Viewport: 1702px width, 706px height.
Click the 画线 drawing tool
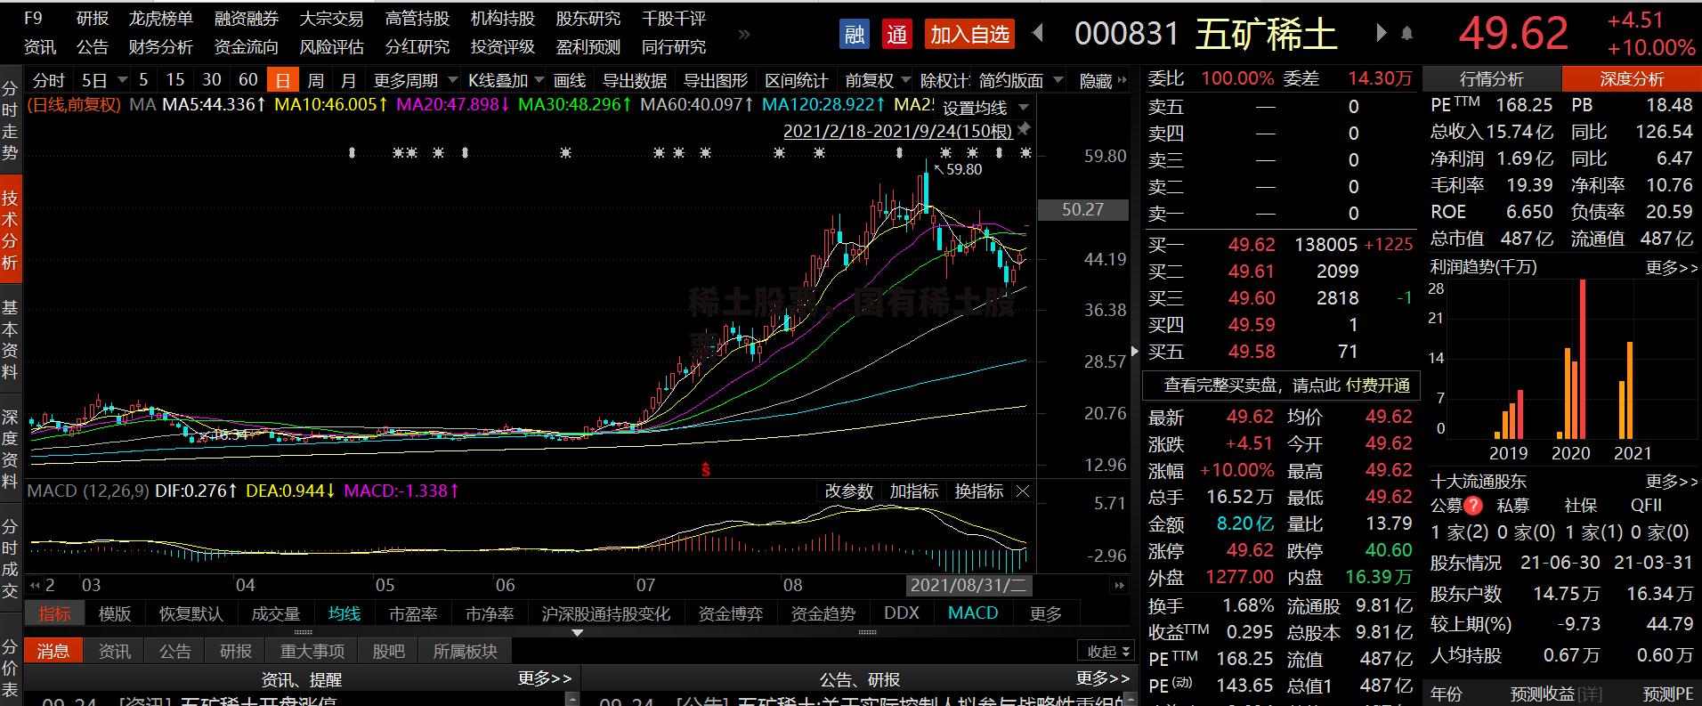click(x=570, y=80)
